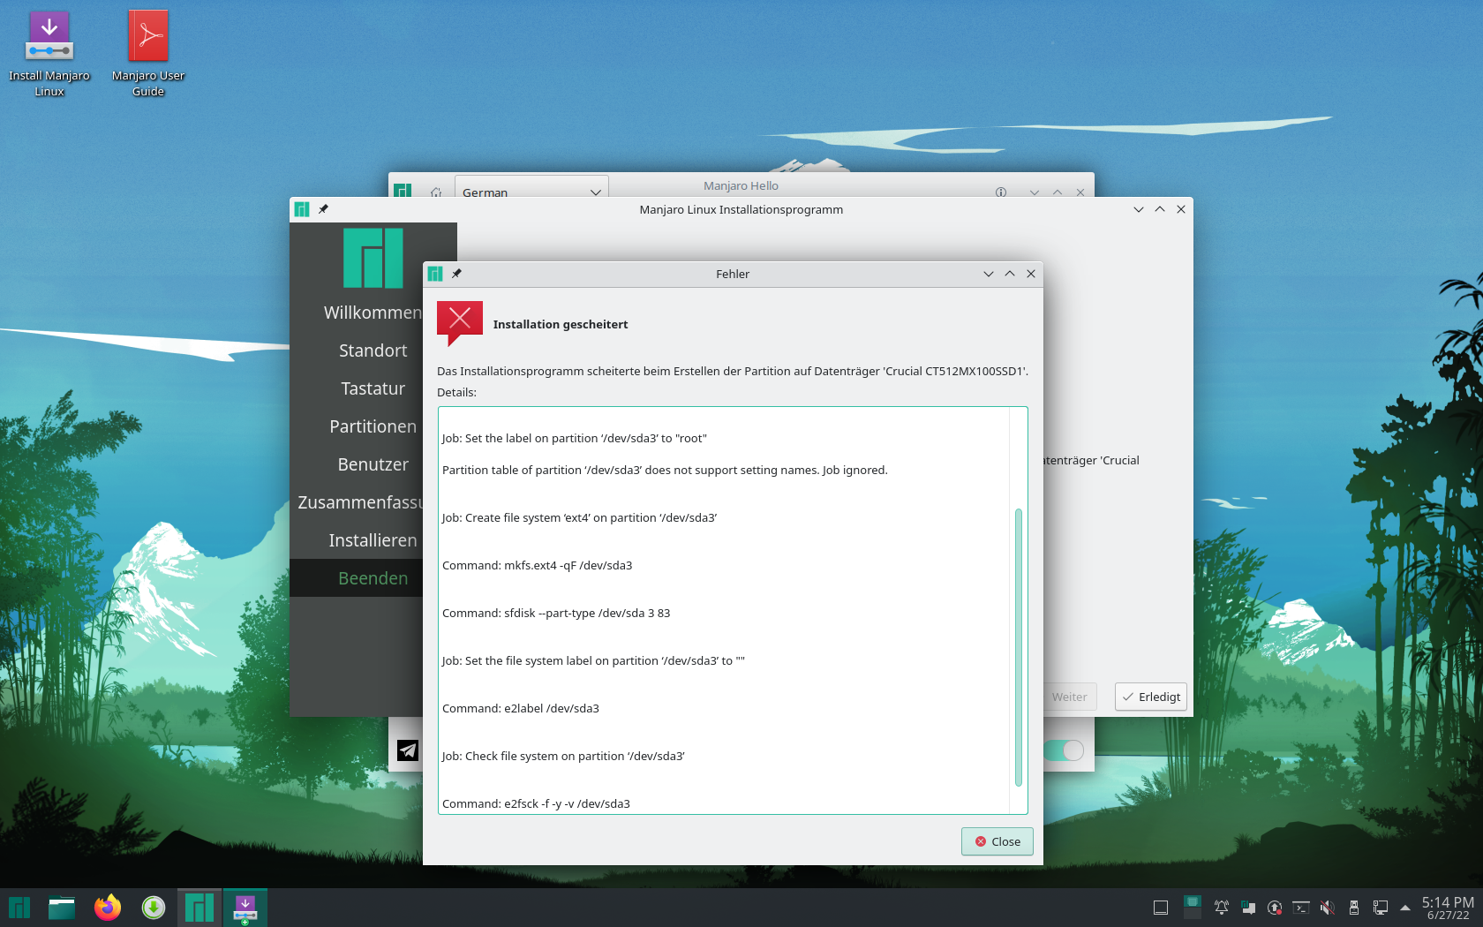Image resolution: width=1483 pixels, height=927 pixels.
Task: Click the show desktop tray icon
Action: tap(1161, 908)
